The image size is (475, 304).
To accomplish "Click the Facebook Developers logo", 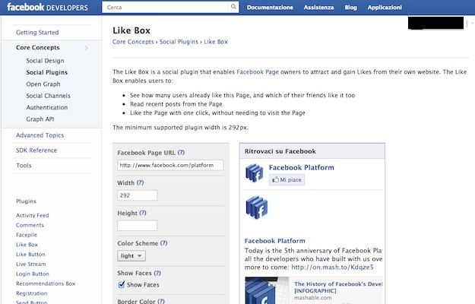I will point(47,7).
